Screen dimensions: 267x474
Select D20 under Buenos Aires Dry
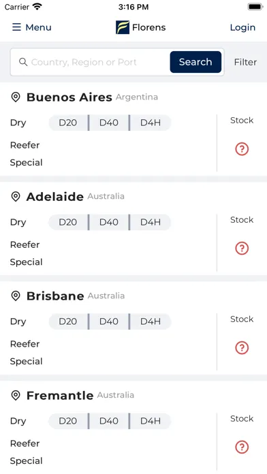pyautogui.click(x=68, y=123)
